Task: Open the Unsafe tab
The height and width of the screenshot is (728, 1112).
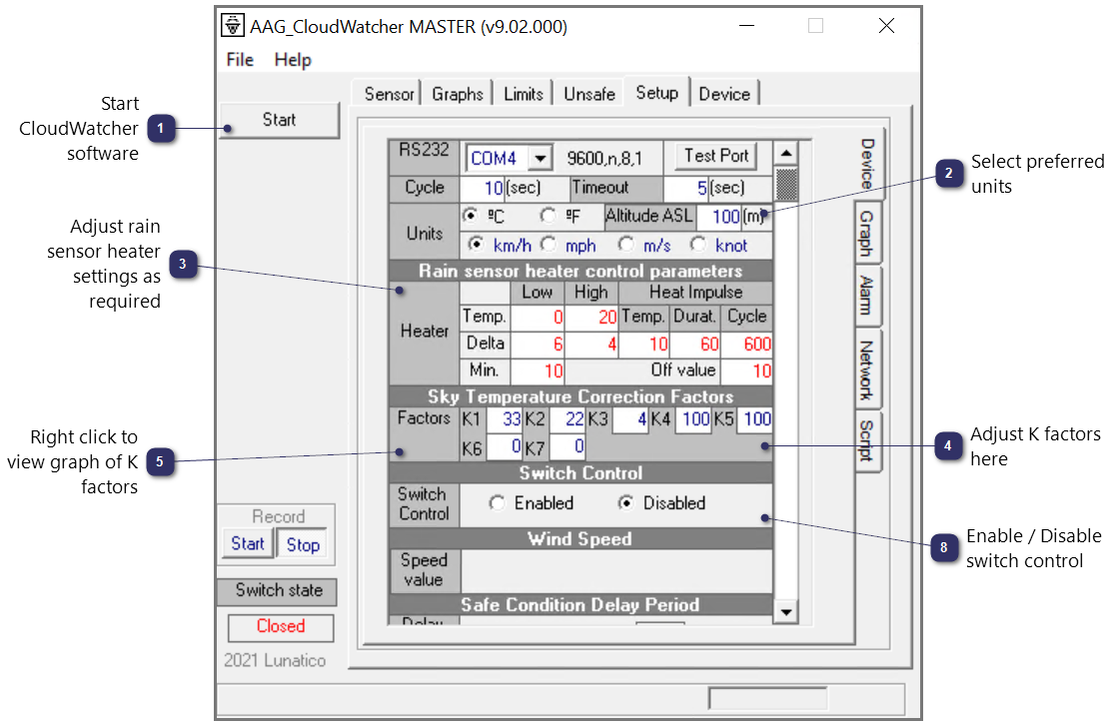Action: (589, 94)
